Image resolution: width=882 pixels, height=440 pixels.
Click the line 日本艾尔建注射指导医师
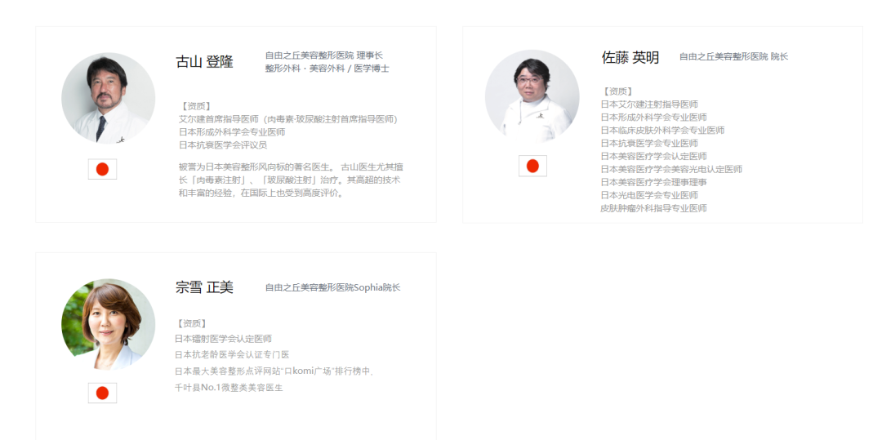[x=649, y=104]
